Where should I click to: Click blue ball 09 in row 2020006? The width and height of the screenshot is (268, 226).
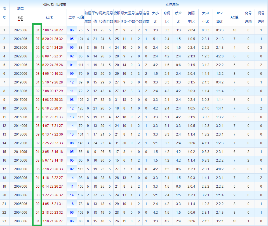tap(72, 74)
